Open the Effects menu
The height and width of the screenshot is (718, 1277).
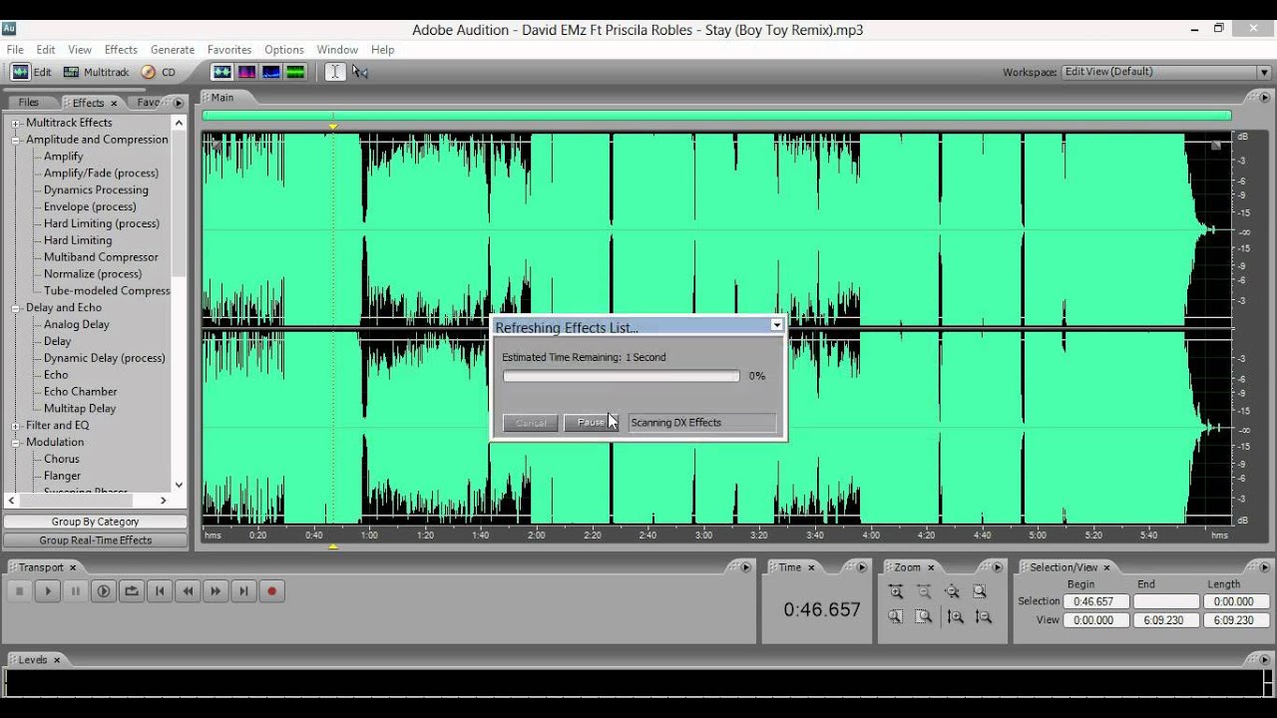pyautogui.click(x=121, y=49)
